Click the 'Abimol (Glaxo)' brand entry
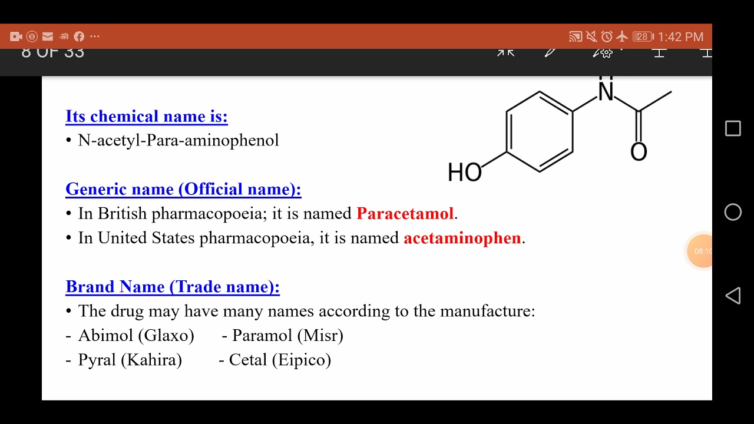This screenshot has width=754, height=424. click(x=136, y=336)
